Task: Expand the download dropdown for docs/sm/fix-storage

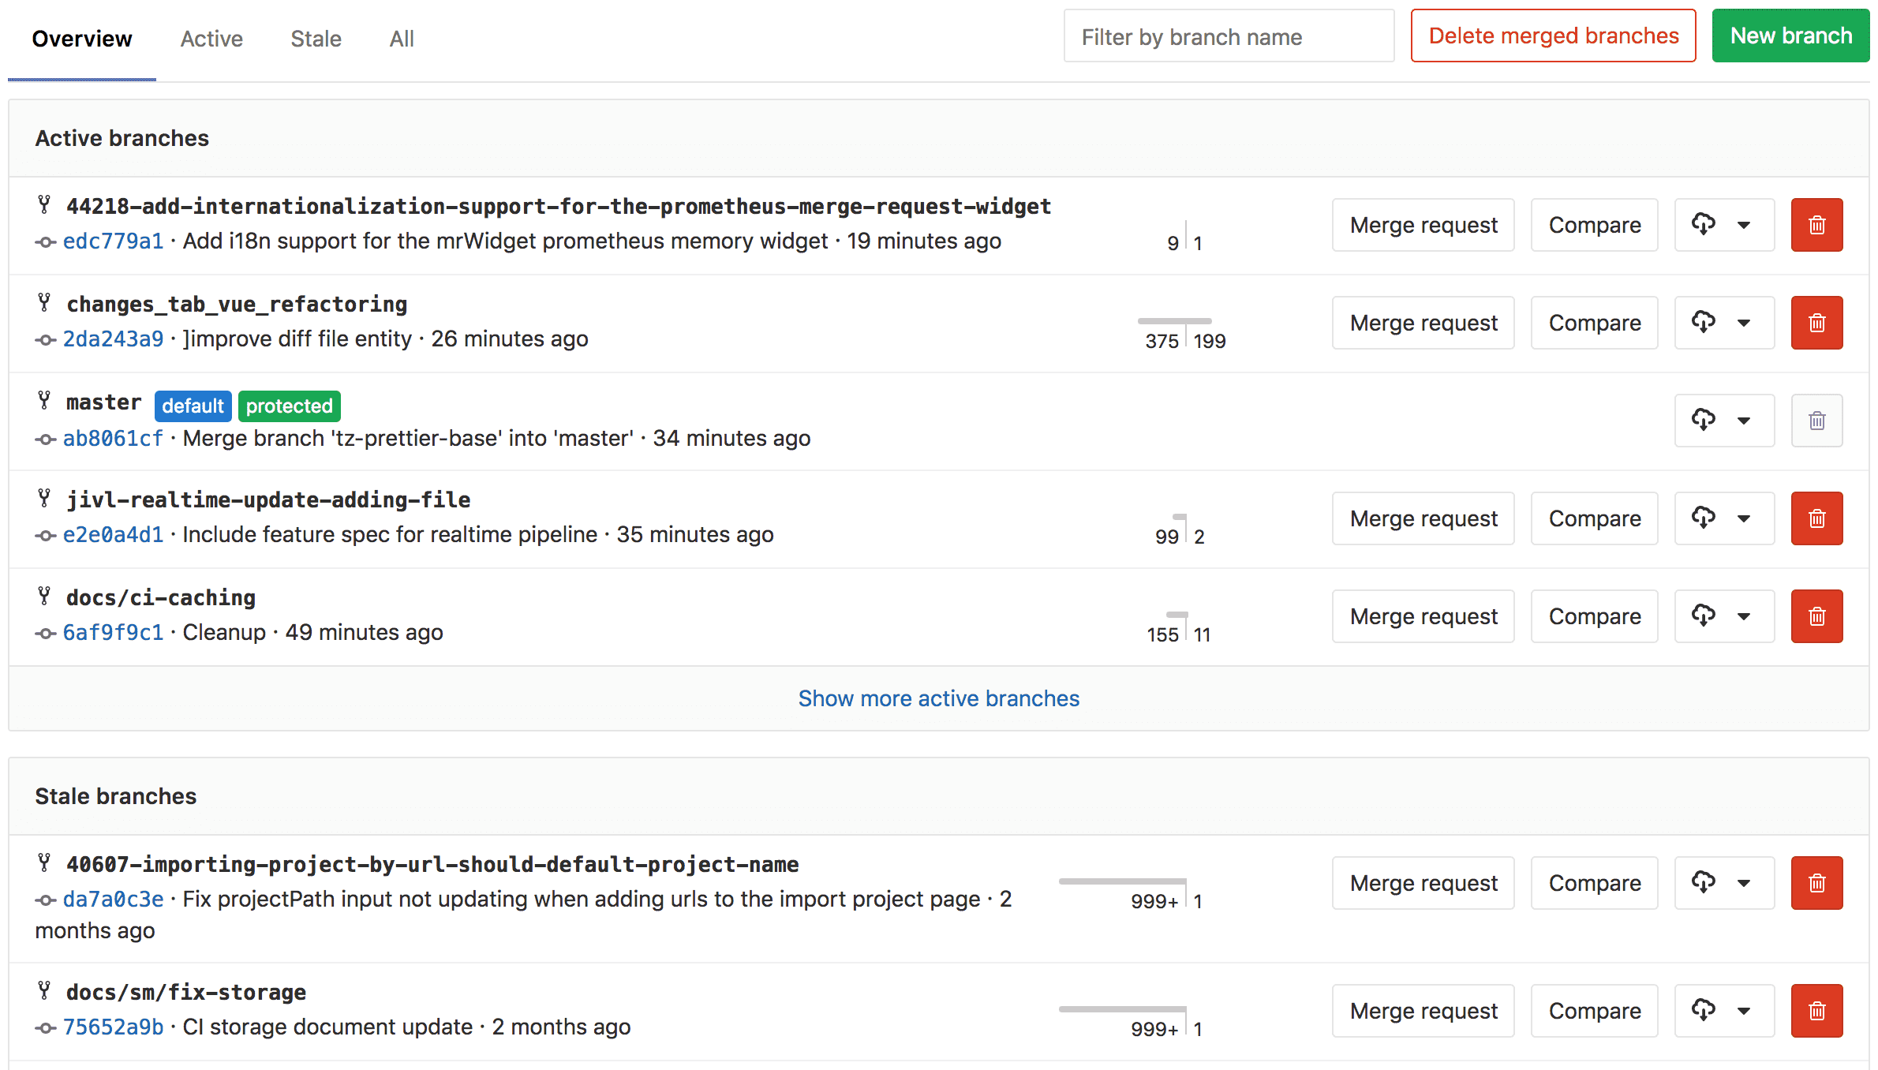Action: 1744,1011
